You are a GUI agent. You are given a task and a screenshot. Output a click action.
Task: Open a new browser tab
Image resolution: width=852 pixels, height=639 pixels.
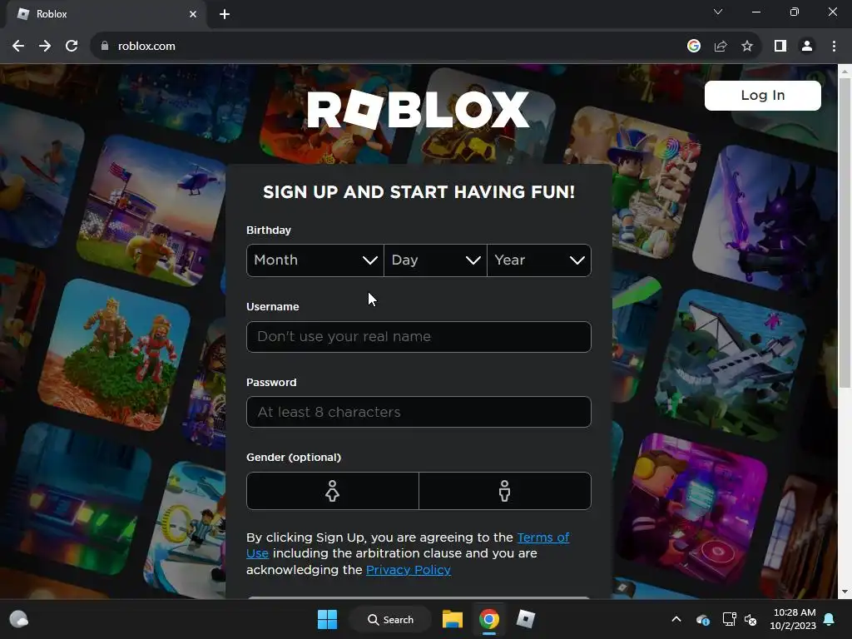(225, 14)
